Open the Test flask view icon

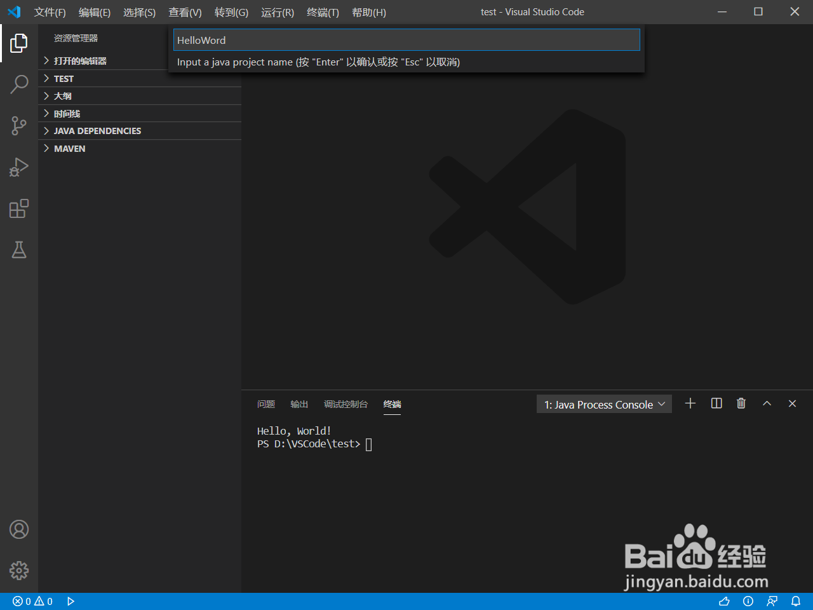pyautogui.click(x=19, y=250)
